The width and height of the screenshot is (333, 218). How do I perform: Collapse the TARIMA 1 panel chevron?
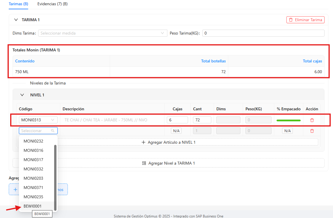[x=16, y=20]
